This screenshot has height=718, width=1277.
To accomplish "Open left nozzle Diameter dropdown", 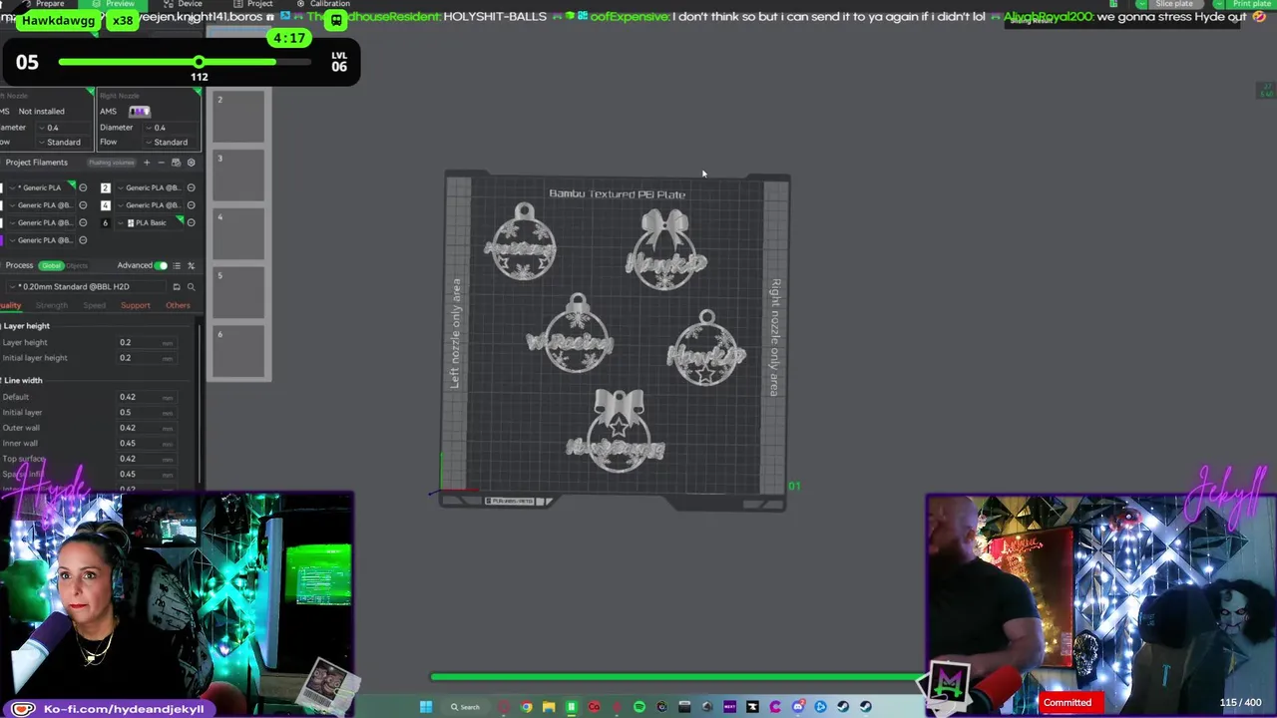I will pos(64,128).
